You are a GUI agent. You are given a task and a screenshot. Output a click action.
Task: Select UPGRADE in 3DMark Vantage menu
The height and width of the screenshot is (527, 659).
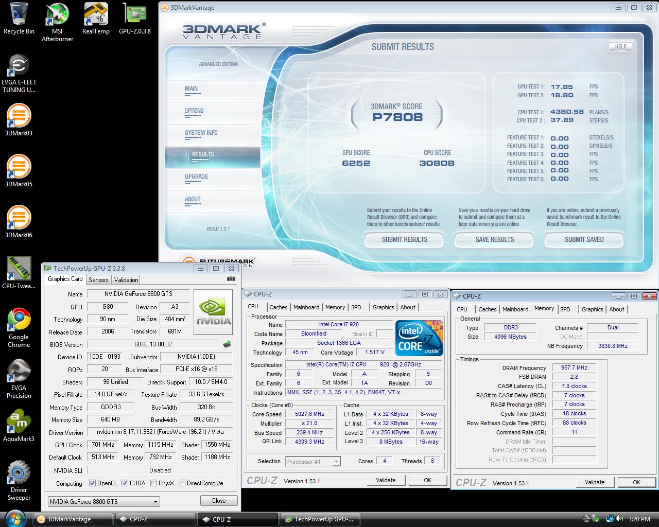(197, 177)
